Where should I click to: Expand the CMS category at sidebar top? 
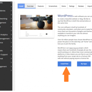click(11, 3)
